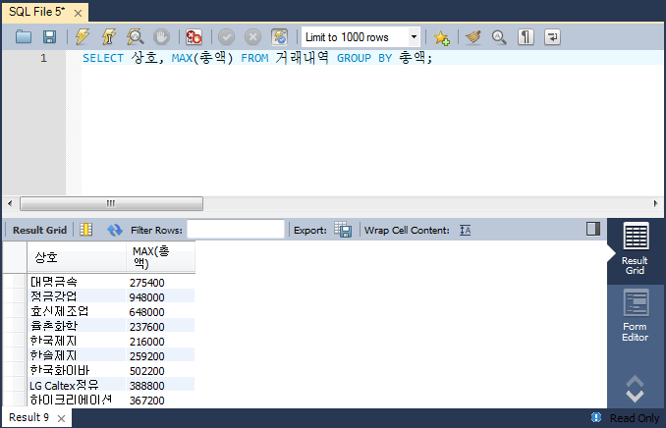Toggle wrap cell content
This screenshot has height=428, width=666.
pos(466,230)
